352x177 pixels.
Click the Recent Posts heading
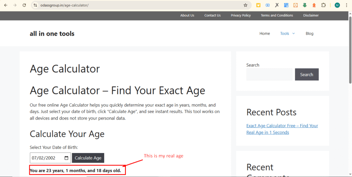pos(272,112)
